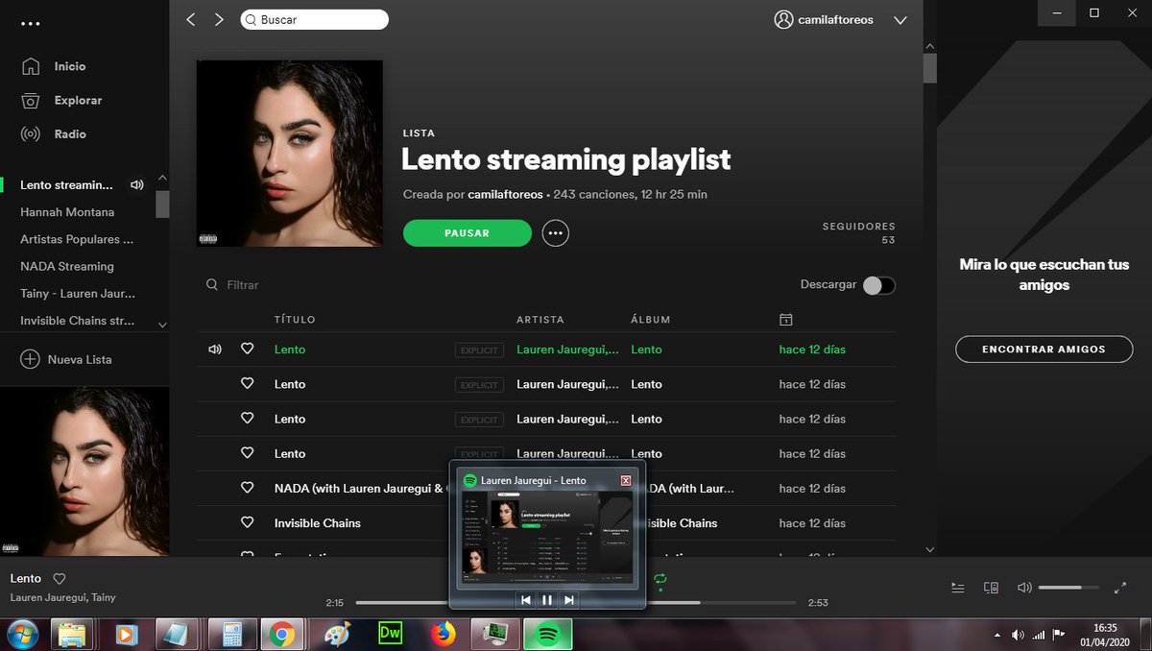Open the Calculator from taskbar

click(230, 634)
